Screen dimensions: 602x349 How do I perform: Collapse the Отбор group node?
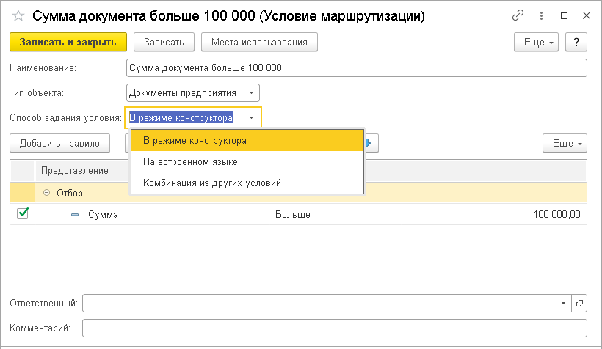pyautogui.click(x=47, y=194)
